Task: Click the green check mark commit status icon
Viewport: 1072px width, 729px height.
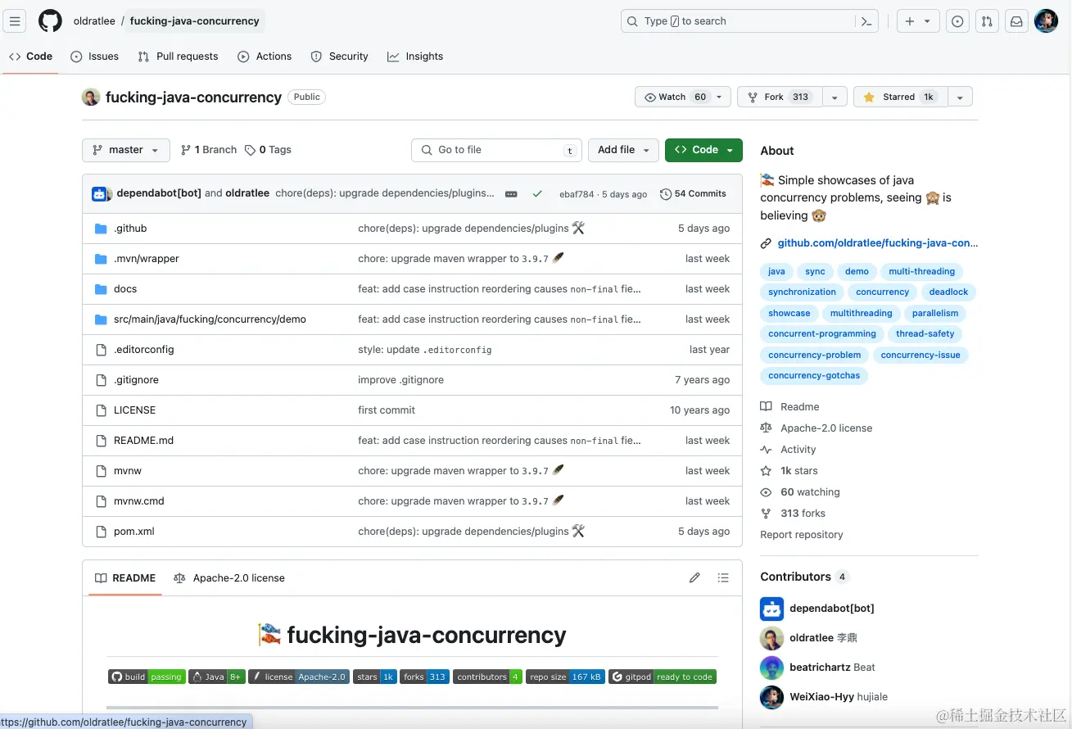Action: click(537, 193)
